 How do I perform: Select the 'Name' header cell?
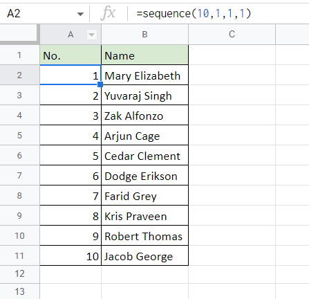click(x=144, y=55)
